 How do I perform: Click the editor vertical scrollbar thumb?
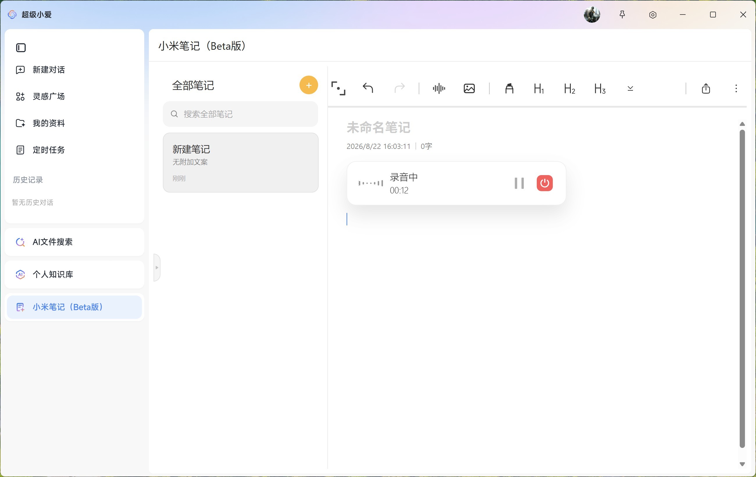(742, 289)
